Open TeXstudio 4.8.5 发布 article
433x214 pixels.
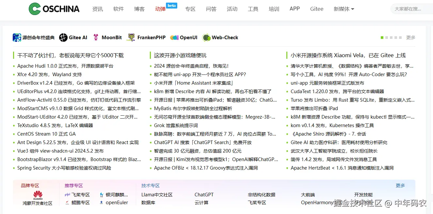pyautogui.click(x=55, y=125)
